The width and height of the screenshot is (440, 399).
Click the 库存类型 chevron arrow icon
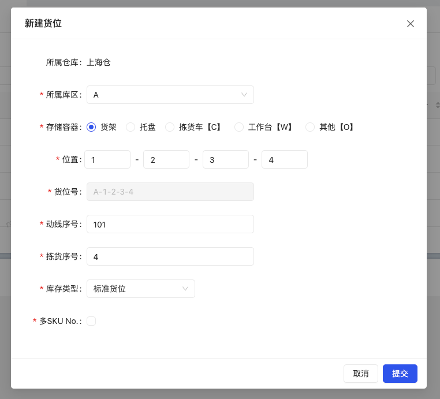[185, 289]
